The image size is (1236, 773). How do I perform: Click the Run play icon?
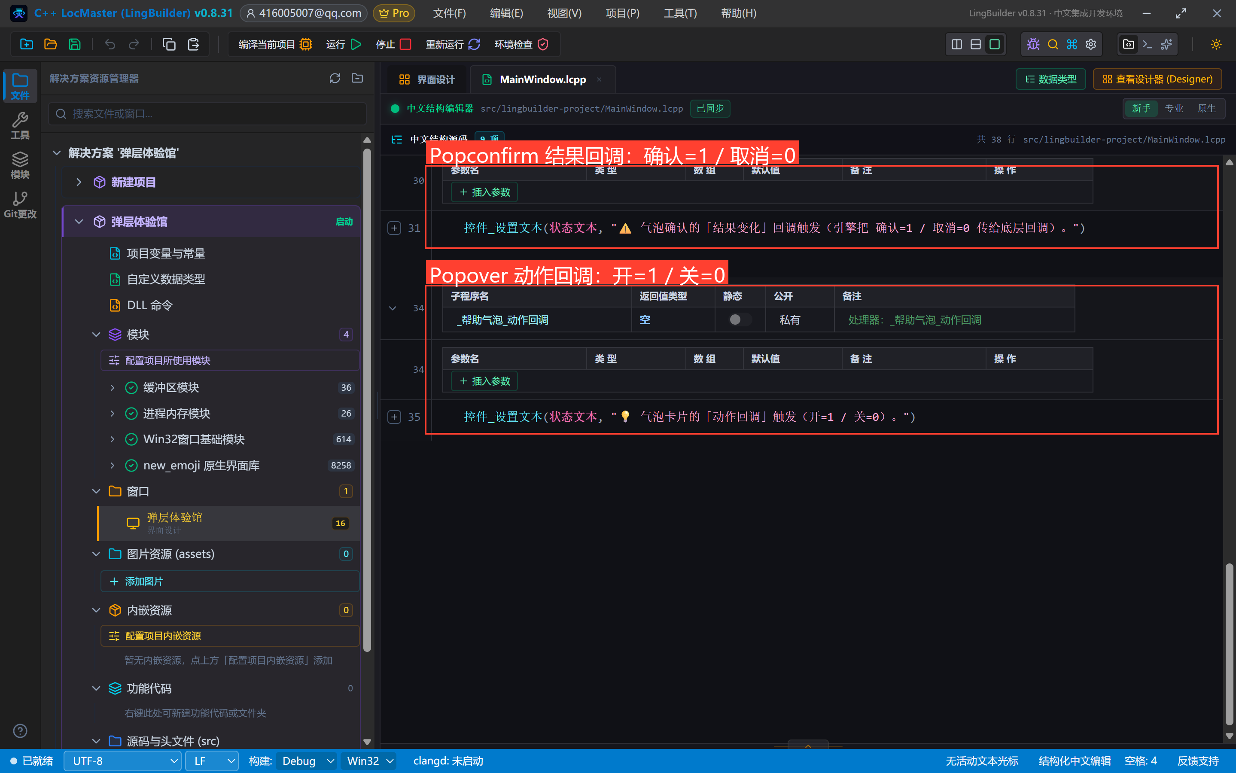[356, 45]
